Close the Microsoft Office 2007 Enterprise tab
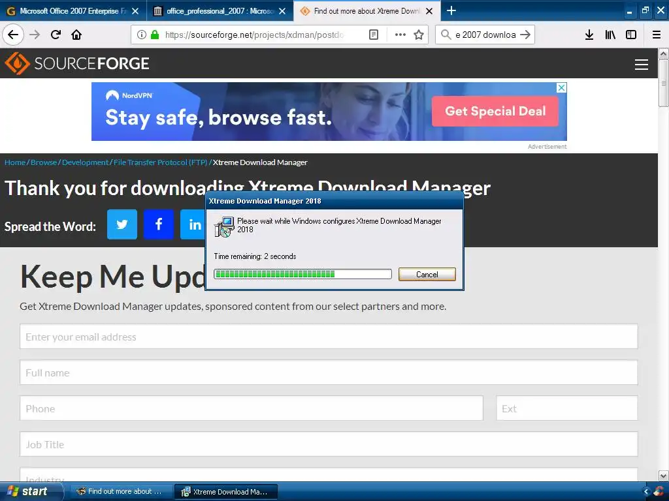Screen dimensions: 669x501 click(135, 11)
